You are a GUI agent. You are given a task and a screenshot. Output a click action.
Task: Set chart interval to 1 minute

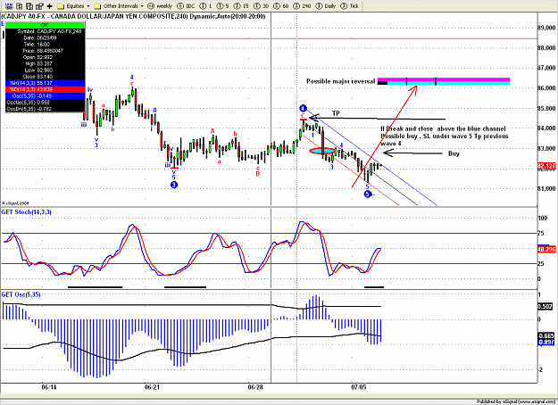click(206, 6)
